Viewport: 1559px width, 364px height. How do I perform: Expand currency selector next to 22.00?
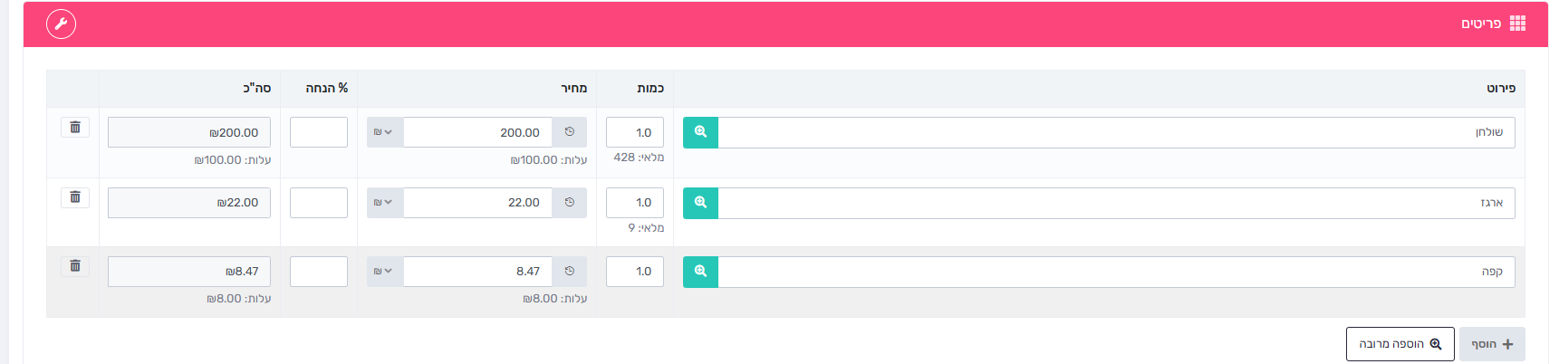(385, 203)
